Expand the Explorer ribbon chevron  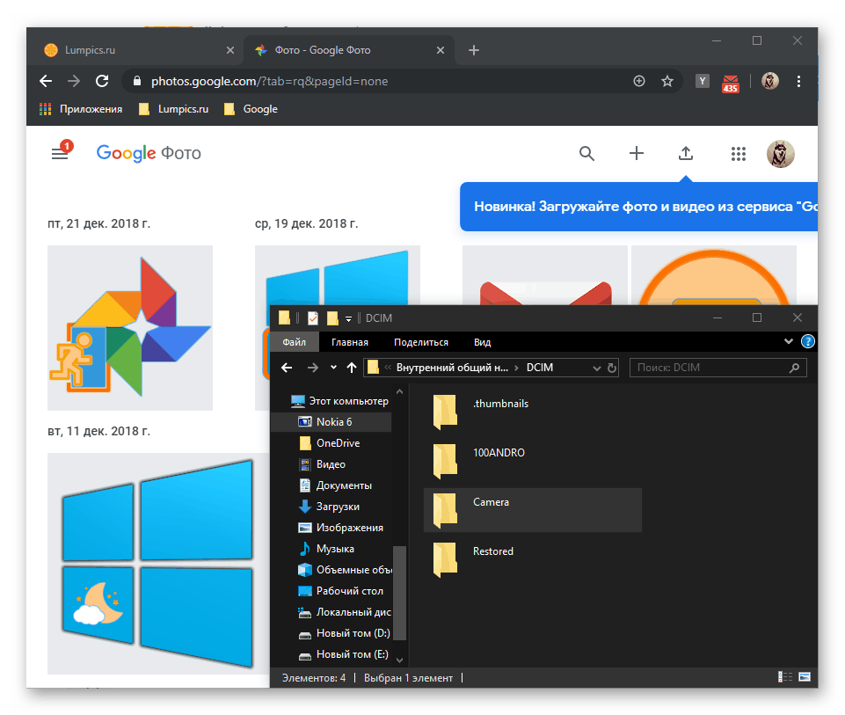(789, 341)
